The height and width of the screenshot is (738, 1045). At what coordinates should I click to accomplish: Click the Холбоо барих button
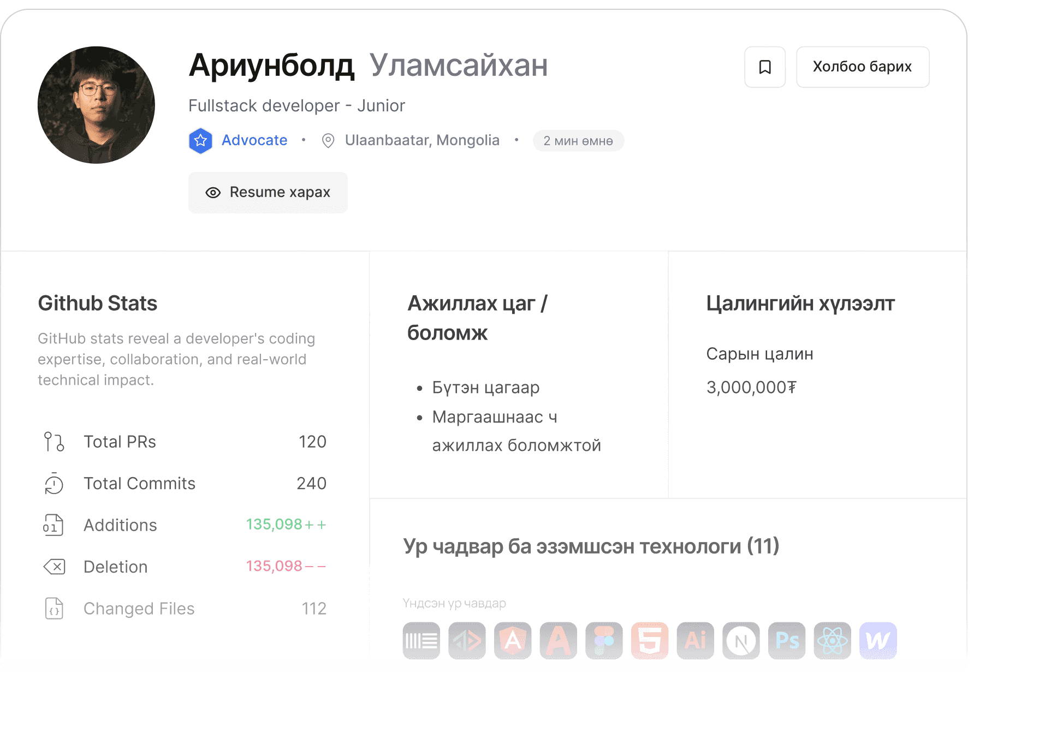tap(862, 67)
